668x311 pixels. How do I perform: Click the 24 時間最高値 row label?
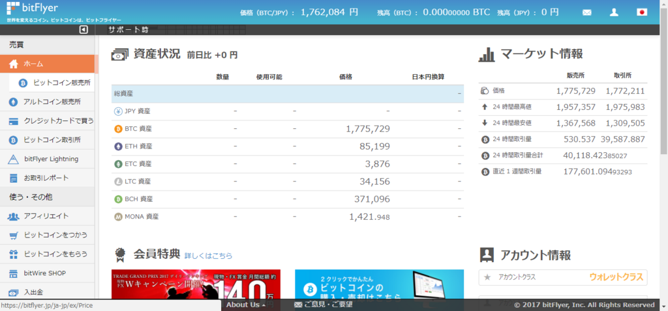[512, 107]
